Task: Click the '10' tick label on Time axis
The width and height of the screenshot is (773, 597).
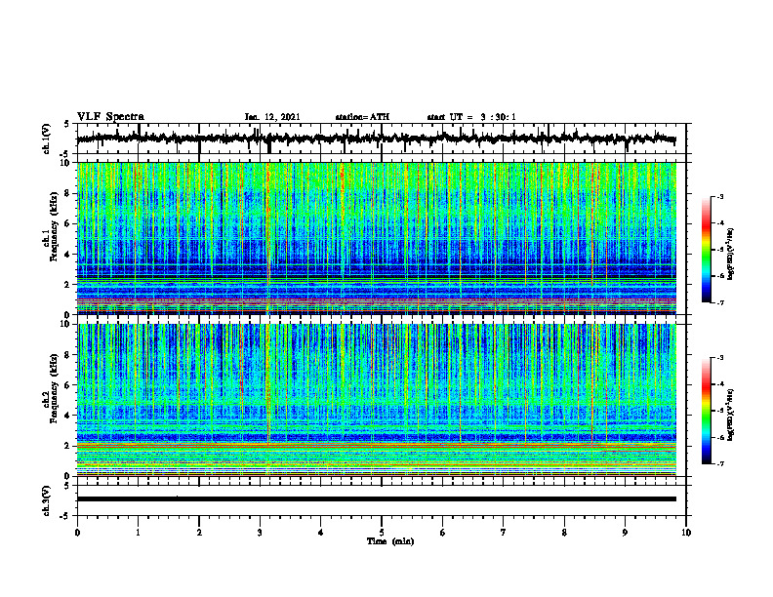Action: coord(686,533)
